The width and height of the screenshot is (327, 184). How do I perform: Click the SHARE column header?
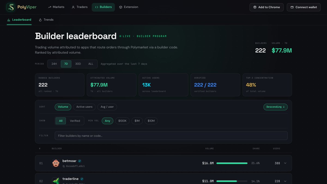pyautogui.click(x=256, y=149)
